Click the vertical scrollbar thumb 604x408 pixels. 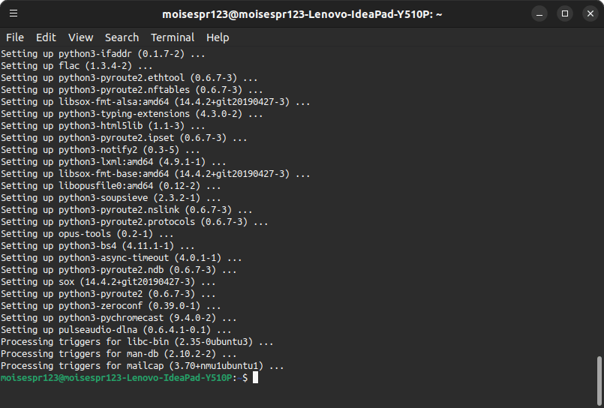[x=598, y=379]
